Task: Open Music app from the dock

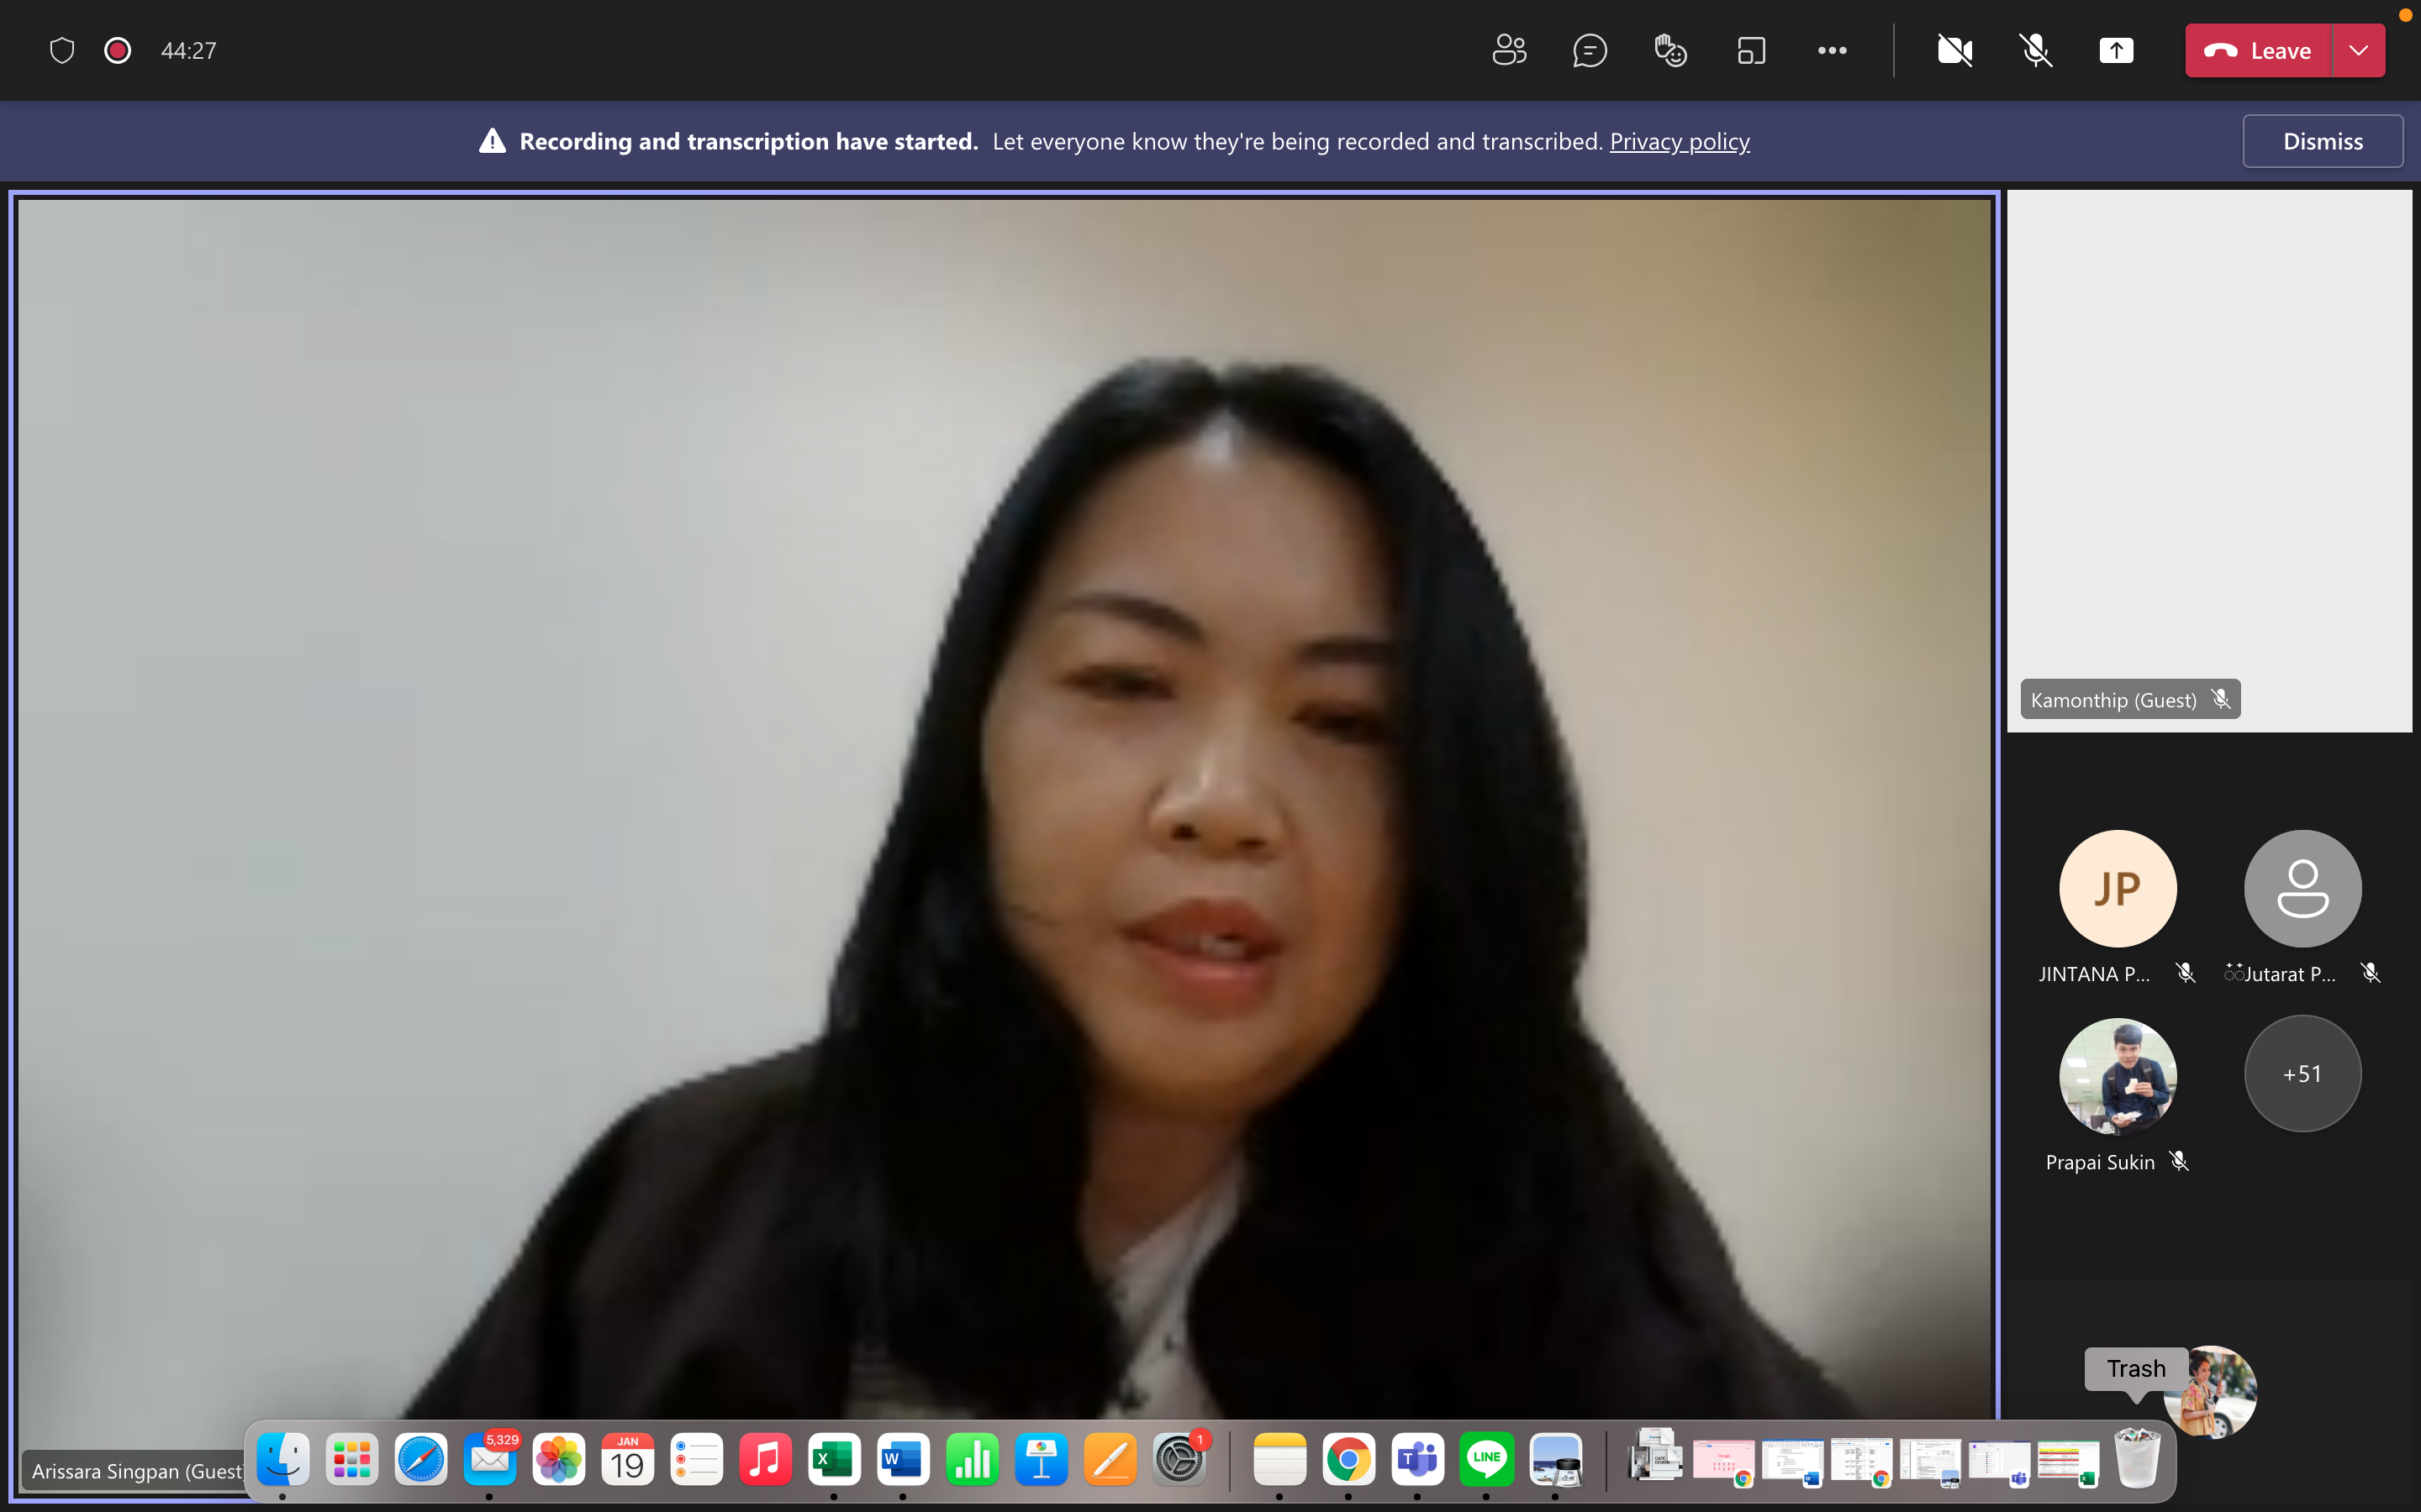Action: (765, 1460)
